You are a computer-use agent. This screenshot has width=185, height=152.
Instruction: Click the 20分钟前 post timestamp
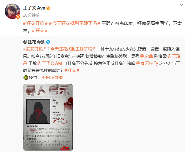31,15
